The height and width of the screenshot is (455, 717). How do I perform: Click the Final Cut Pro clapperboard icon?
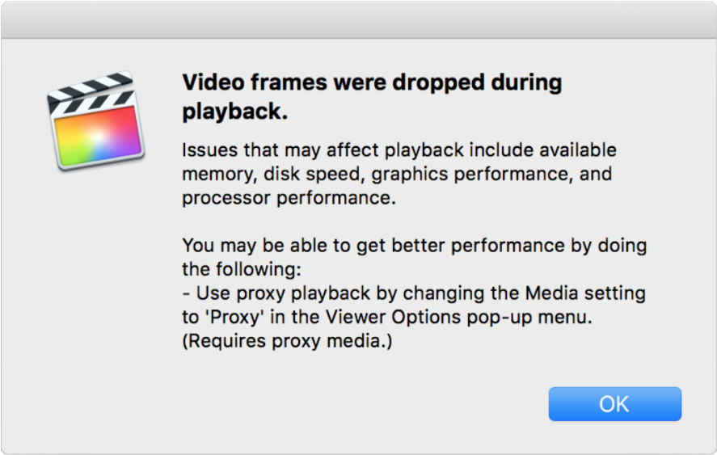pos(95,120)
